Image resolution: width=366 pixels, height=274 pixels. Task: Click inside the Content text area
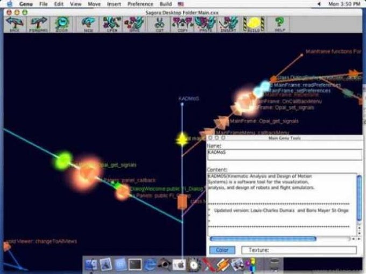coord(282,204)
